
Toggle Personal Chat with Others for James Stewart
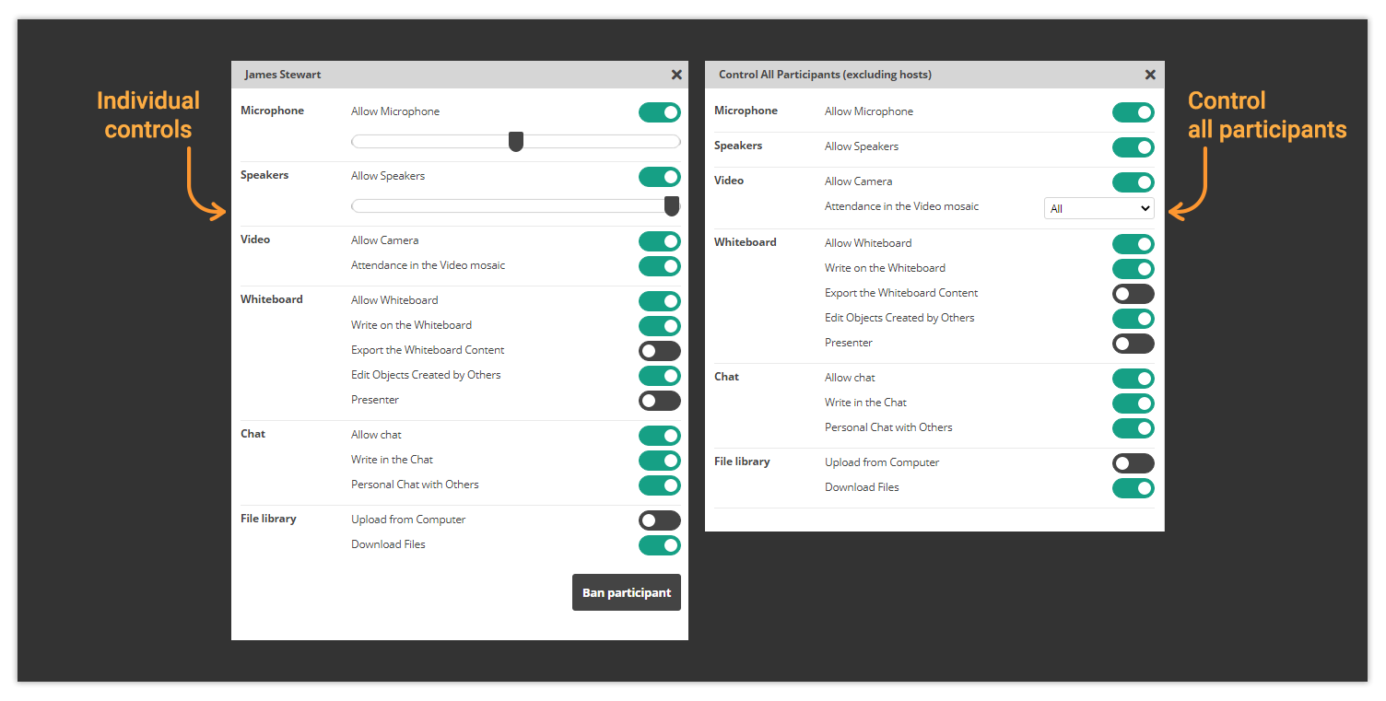(660, 485)
